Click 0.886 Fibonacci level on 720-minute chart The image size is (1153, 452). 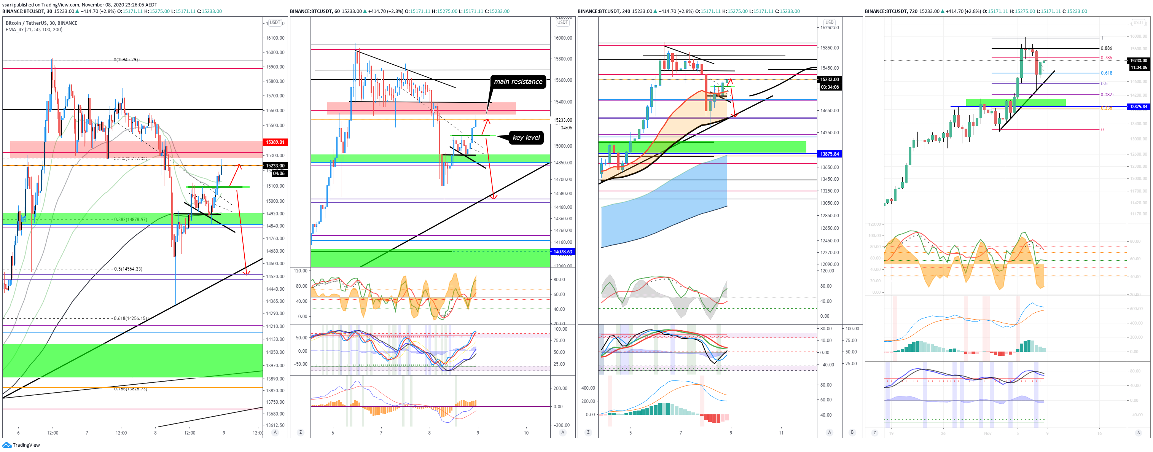[x=1106, y=48]
